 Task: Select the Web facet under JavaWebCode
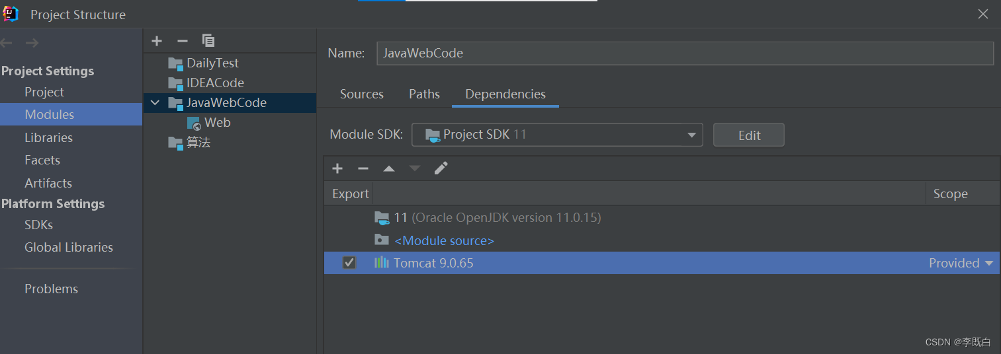coord(217,122)
